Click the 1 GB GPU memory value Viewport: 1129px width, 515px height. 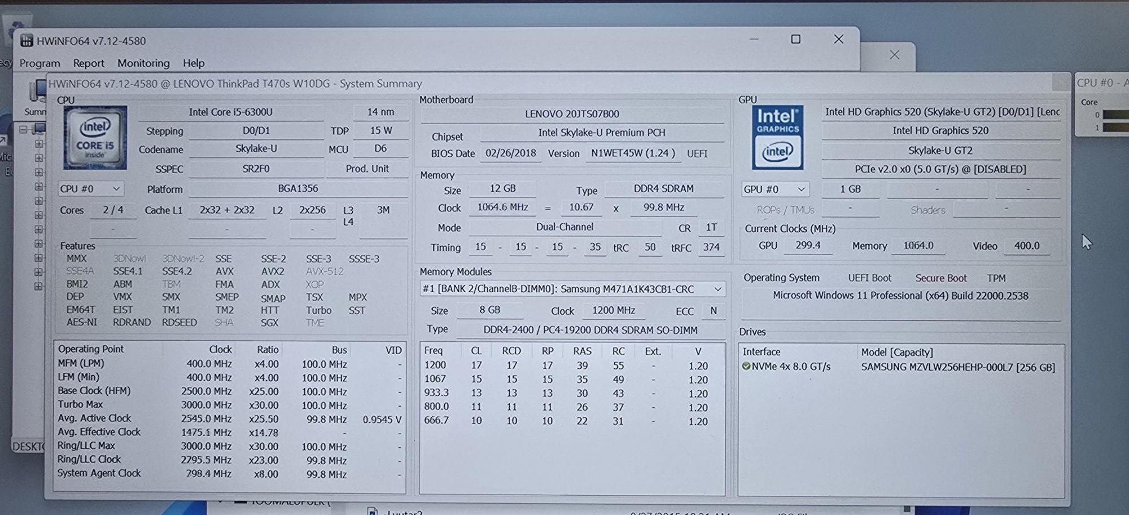click(x=850, y=190)
